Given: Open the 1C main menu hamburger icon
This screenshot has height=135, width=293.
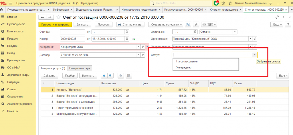Looking at the screenshot, I should coord(11,3).
